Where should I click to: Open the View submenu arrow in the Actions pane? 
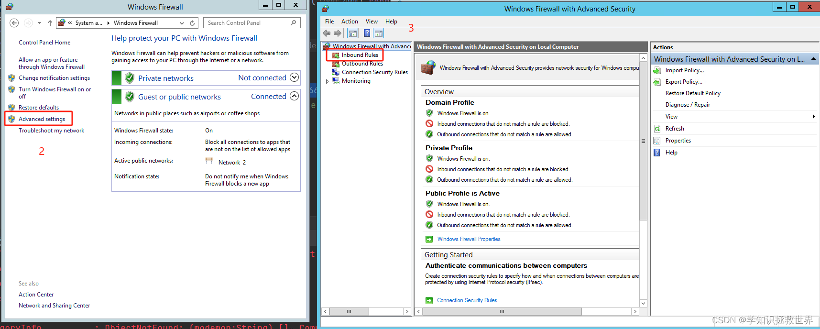(x=814, y=117)
